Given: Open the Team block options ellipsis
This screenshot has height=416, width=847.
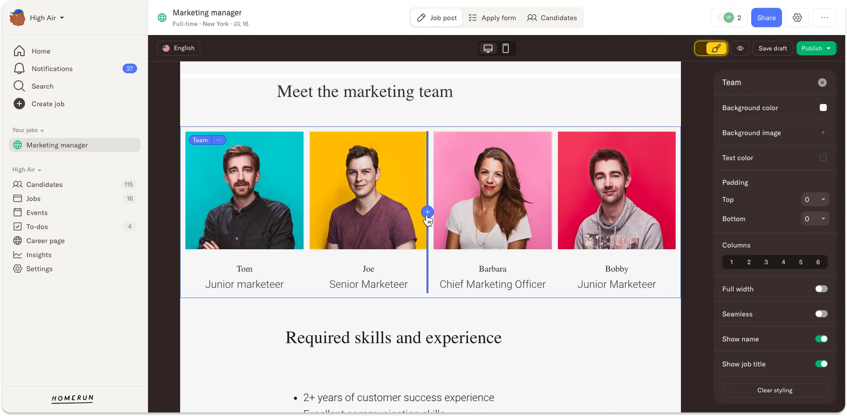Looking at the screenshot, I should pos(219,140).
